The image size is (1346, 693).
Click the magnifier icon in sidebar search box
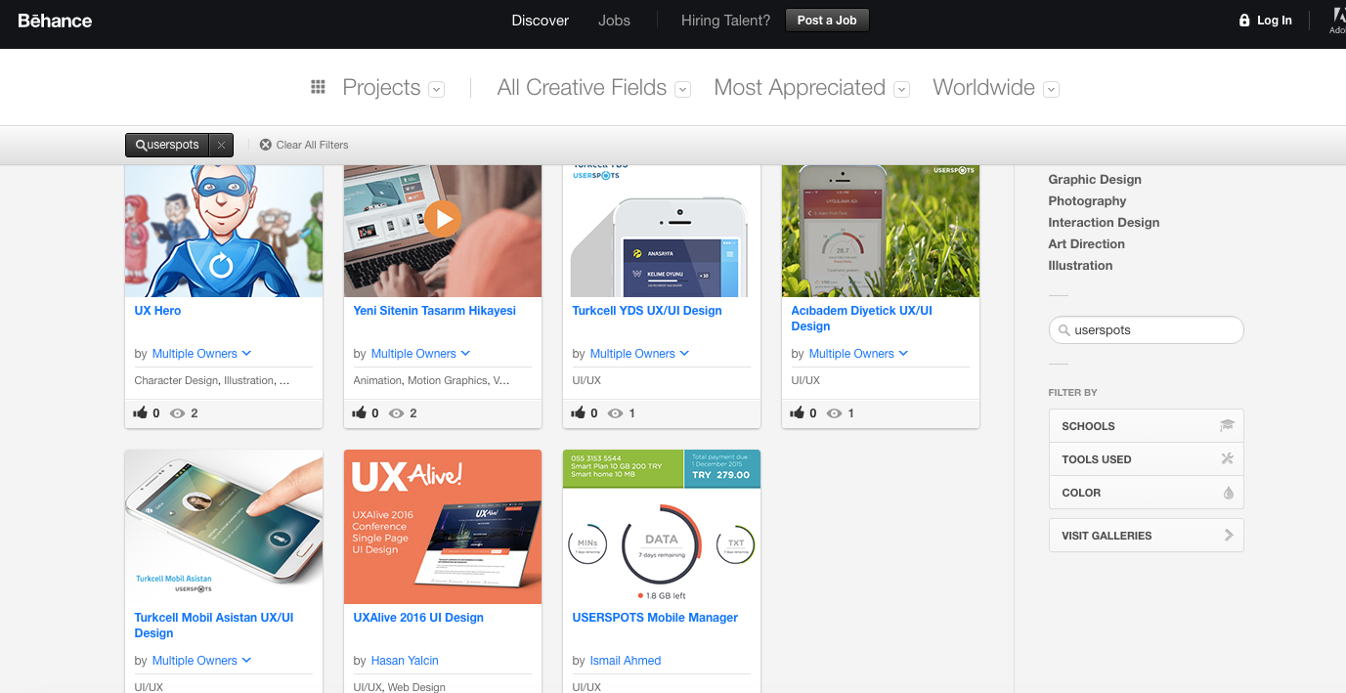(1064, 330)
